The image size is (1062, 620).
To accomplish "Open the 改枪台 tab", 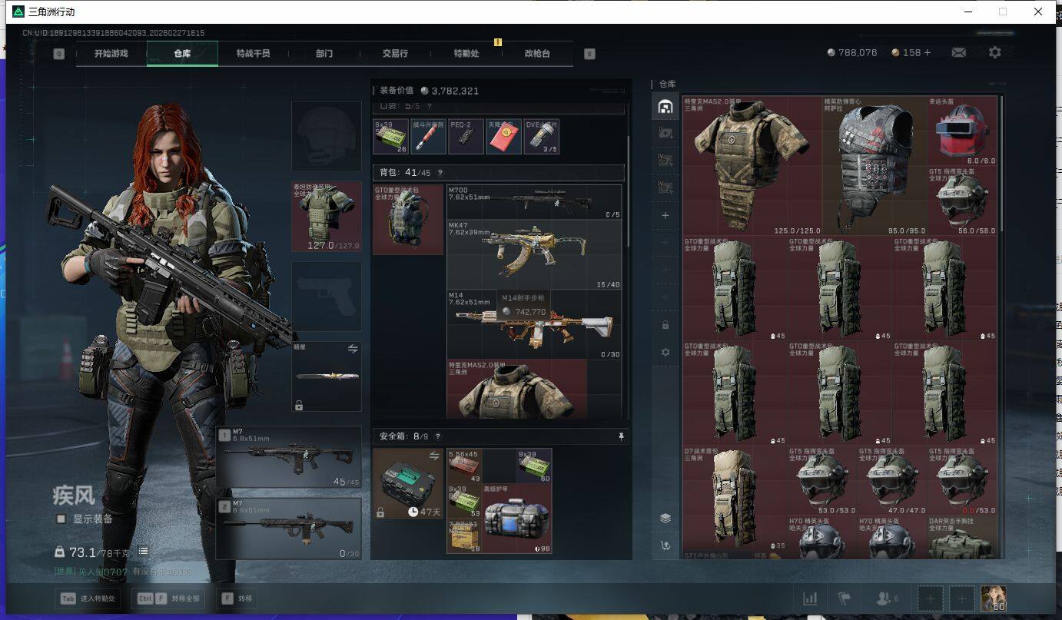I will [537, 54].
